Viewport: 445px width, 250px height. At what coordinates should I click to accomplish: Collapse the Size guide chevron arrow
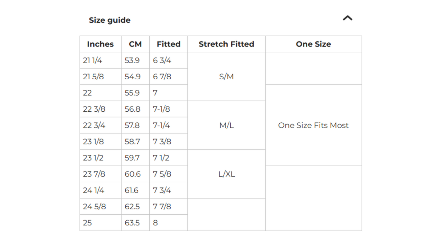coord(347,18)
